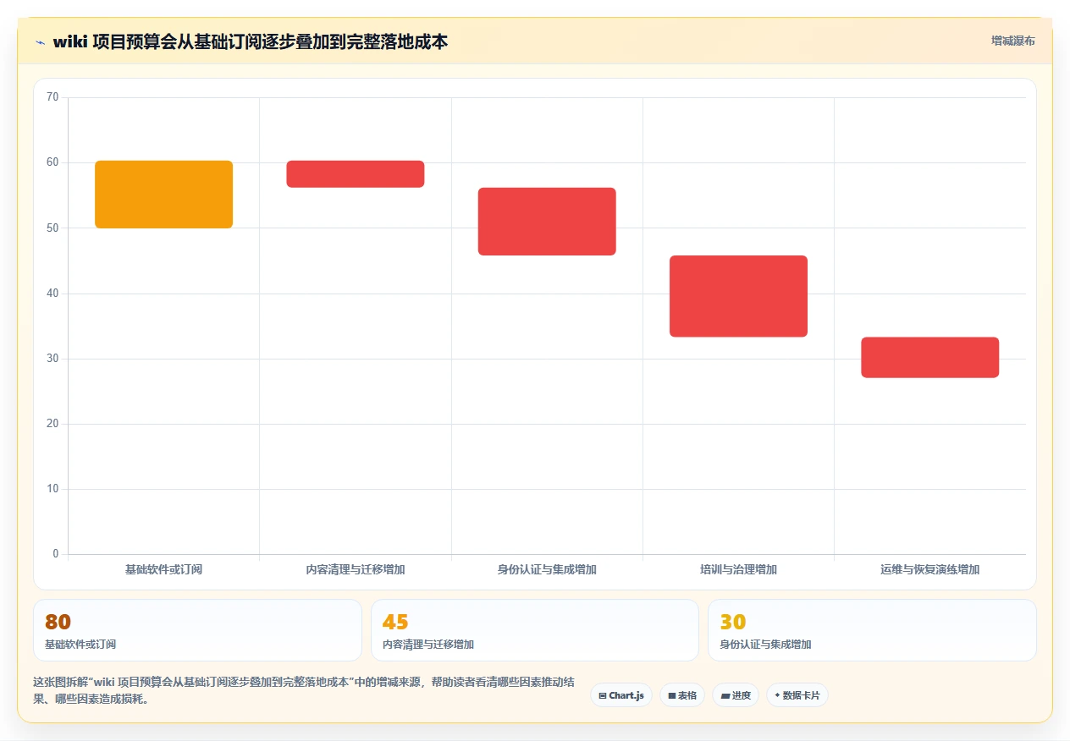Click x-axis label 运维与恢复演练增加

(930, 569)
